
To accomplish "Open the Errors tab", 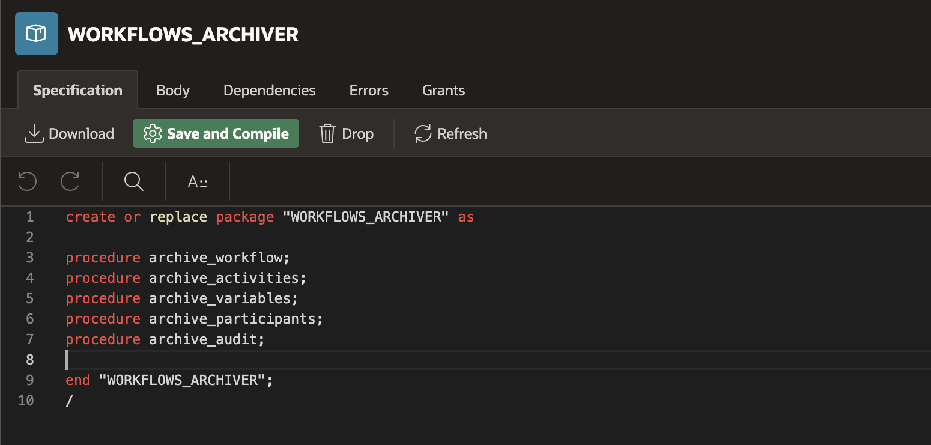I will pyautogui.click(x=369, y=91).
